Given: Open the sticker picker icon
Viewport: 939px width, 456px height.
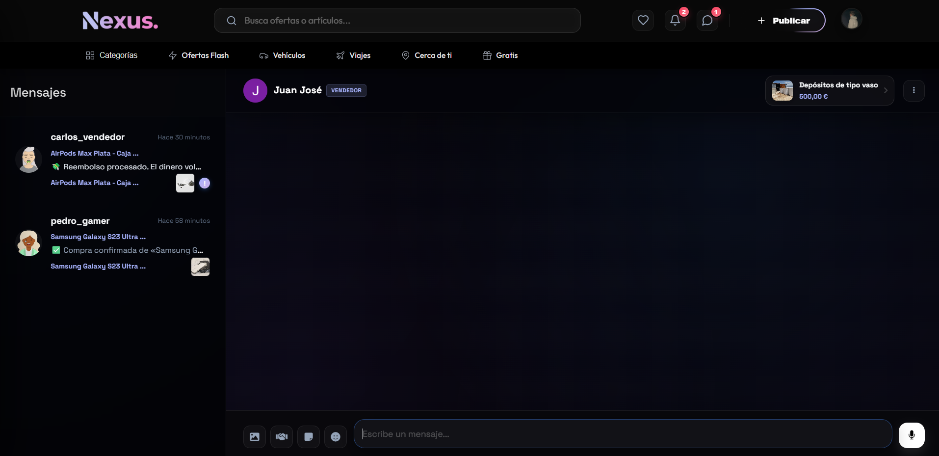Looking at the screenshot, I should coord(309,436).
